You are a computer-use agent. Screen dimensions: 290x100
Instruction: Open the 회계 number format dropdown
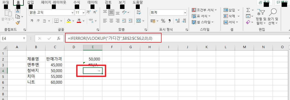click(185, 13)
